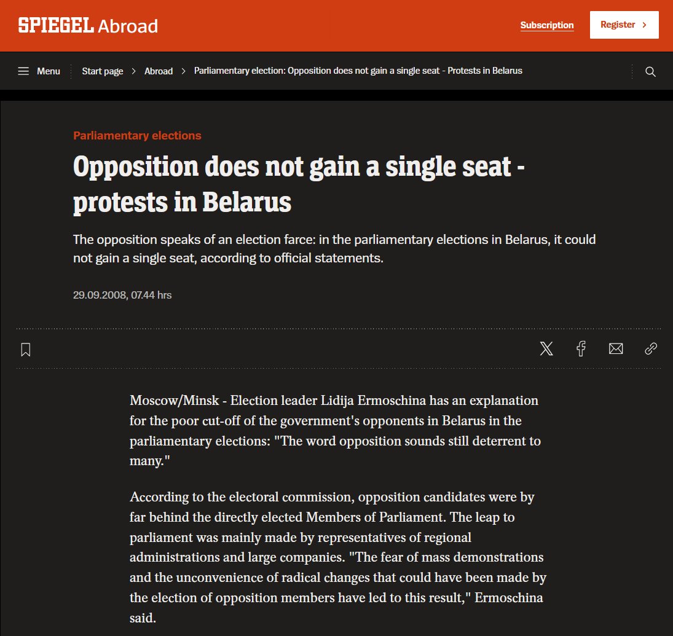Click the arrow inside the Register button
This screenshot has height=636, width=673.
pos(644,25)
